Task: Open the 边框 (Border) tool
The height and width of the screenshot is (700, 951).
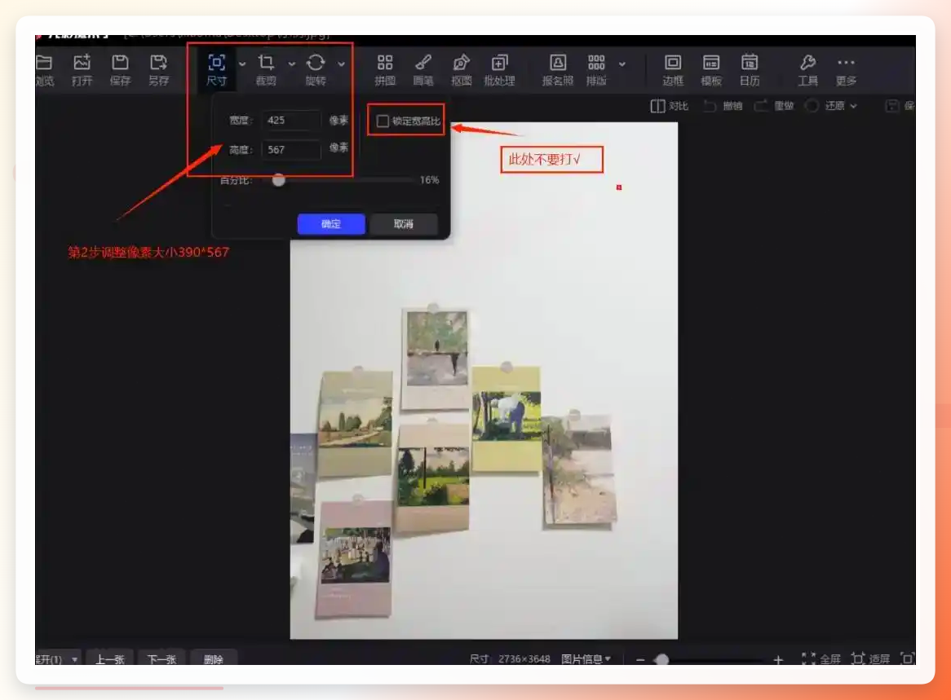Action: pyautogui.click(x=673, y=70)
